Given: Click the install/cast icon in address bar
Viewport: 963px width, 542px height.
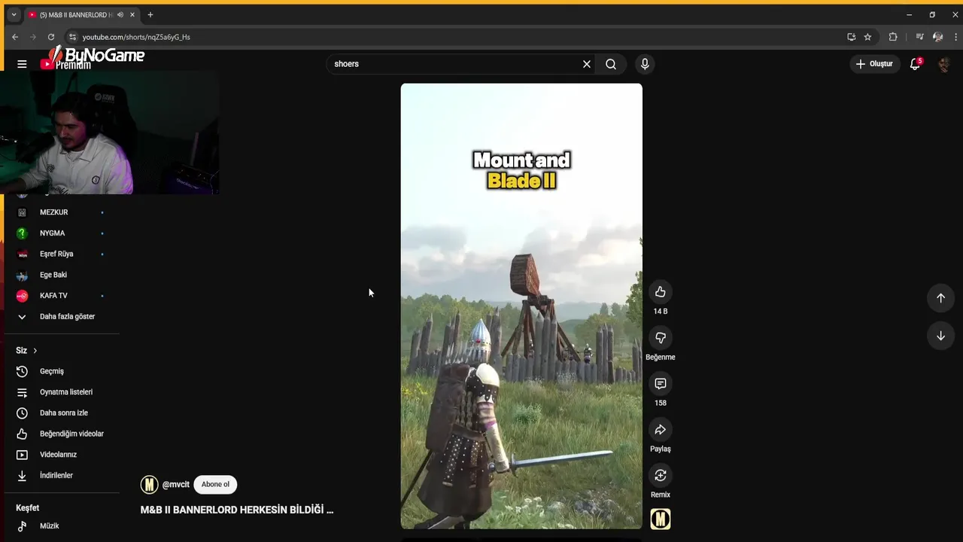Looking at the screenshot, I should tap(851, 37).
